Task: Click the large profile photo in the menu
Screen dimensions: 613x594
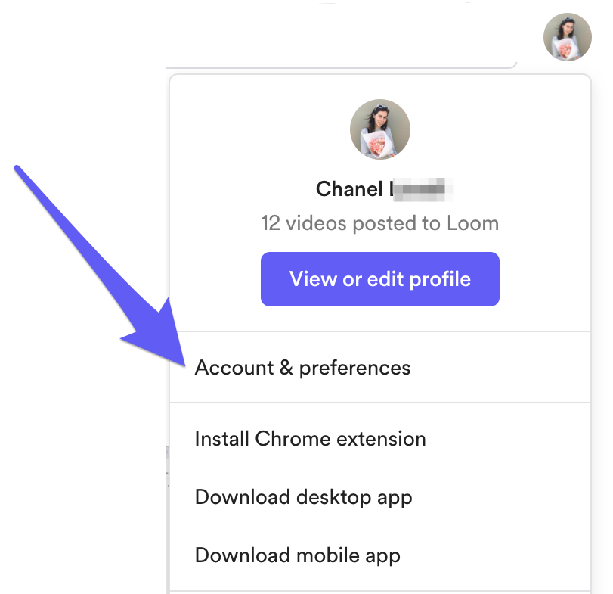Action: (379, 129)
